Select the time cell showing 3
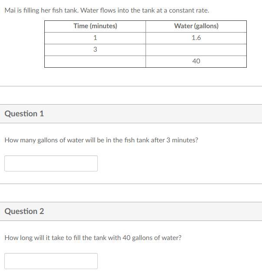The image size is (262, 273). 95,49
